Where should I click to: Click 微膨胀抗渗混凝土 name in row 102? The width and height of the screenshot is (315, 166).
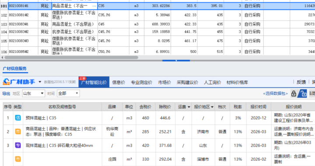coord(74,15)
